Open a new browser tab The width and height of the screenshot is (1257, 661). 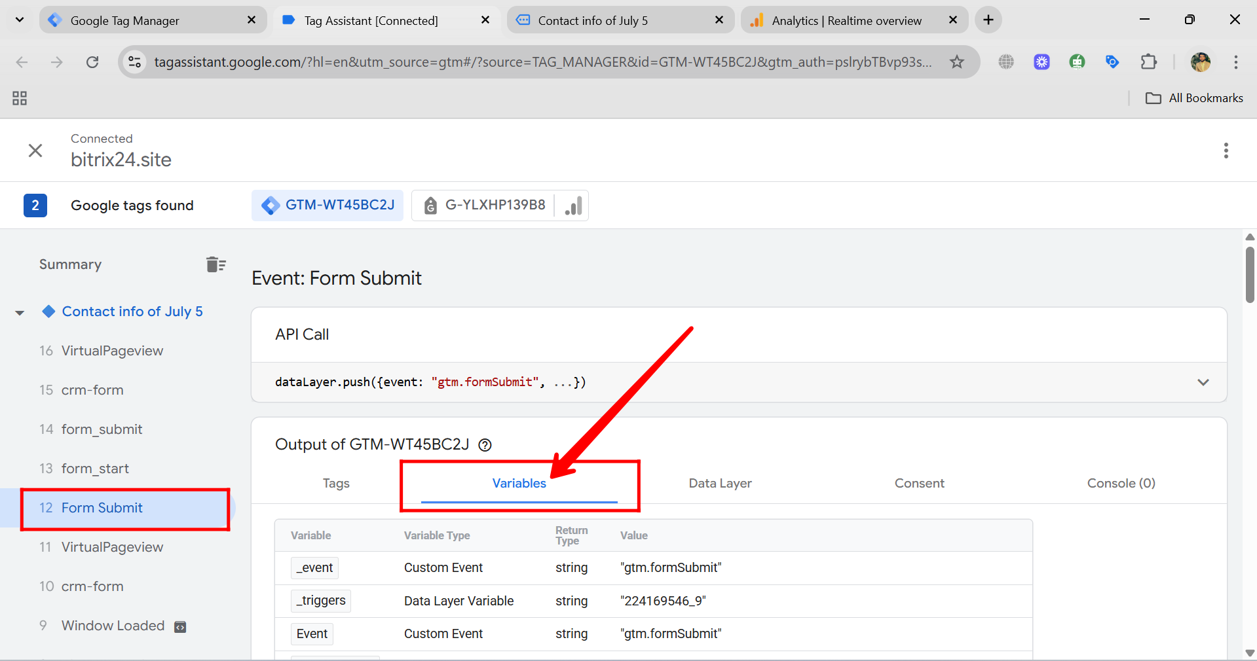988,20
